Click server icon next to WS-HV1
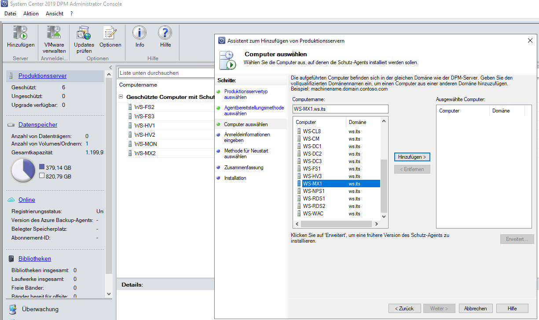 click(x=130, y=125)
